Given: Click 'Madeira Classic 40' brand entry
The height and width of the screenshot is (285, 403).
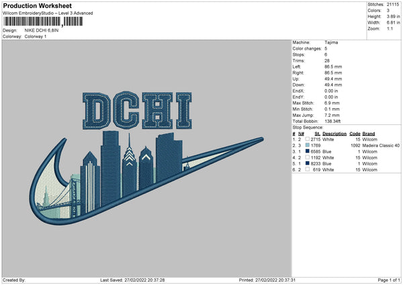Looking at the screenshot, I should tap(381, 146).
